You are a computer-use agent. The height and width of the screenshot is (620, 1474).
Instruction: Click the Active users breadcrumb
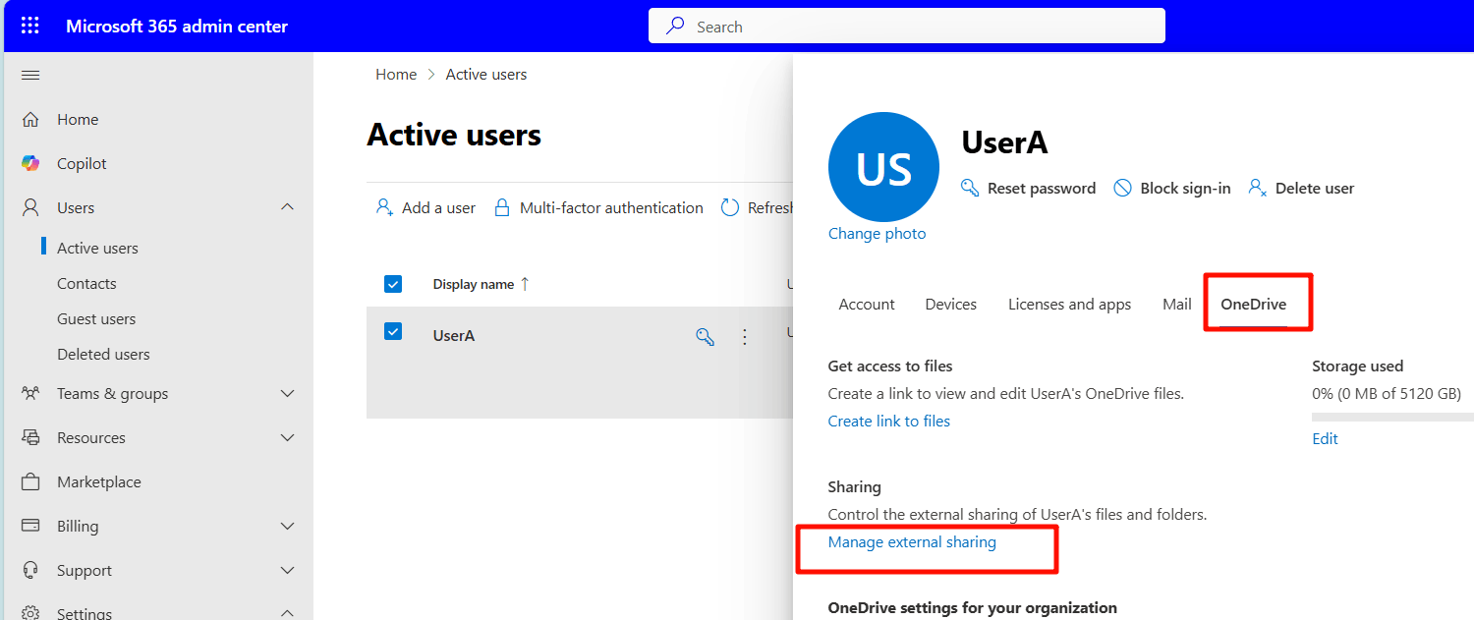pos(486,75)
